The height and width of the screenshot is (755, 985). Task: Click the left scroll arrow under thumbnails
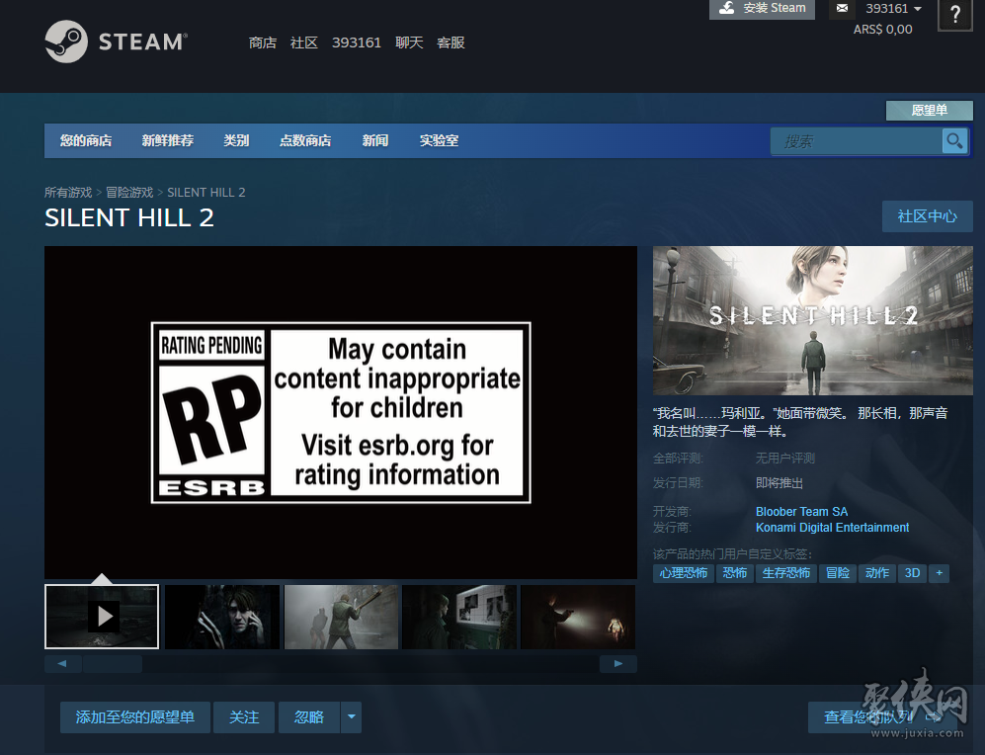point(62,663)
